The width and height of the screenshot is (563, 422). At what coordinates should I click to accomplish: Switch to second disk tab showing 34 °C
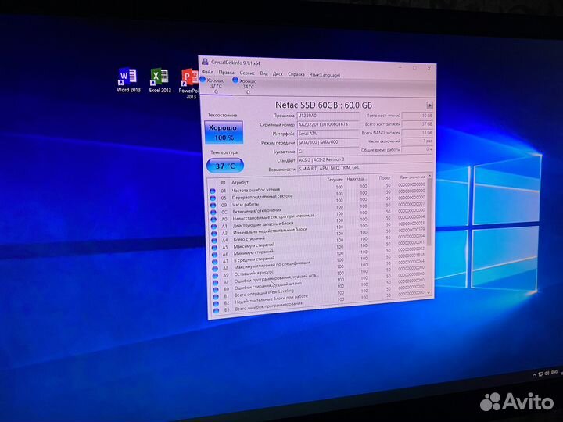(246, 86)
